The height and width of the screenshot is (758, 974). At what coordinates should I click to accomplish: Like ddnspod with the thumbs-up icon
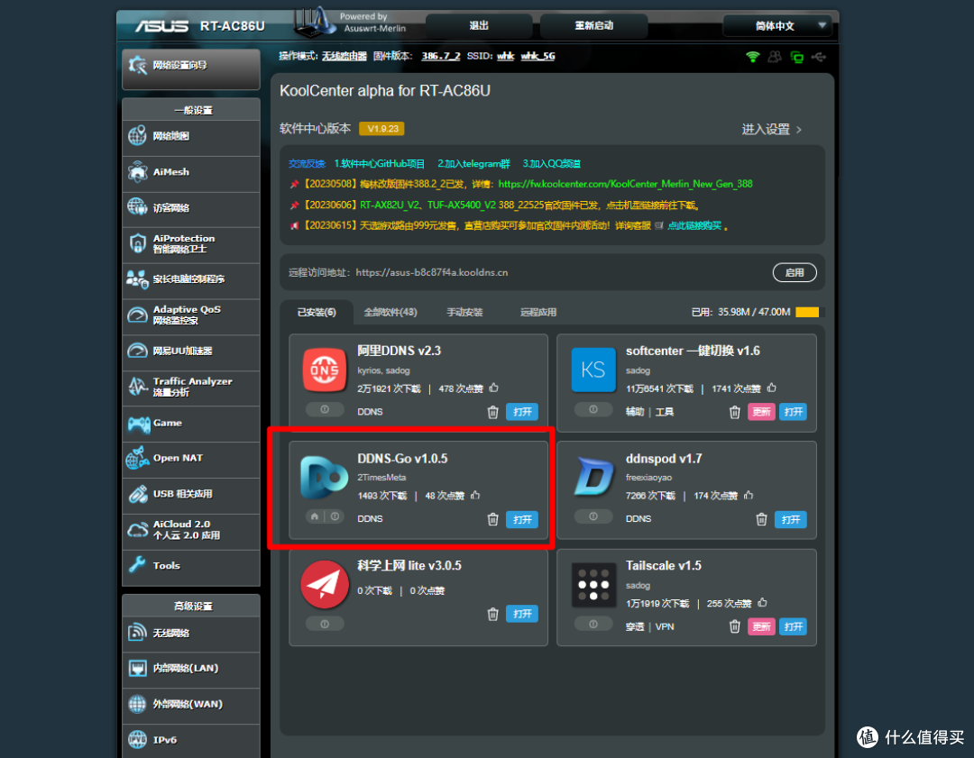[x=749, y=496]
